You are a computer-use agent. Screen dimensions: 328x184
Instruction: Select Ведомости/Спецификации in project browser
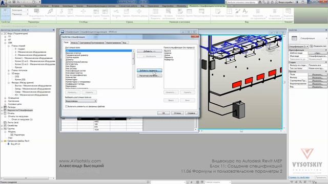coord(20,110)
